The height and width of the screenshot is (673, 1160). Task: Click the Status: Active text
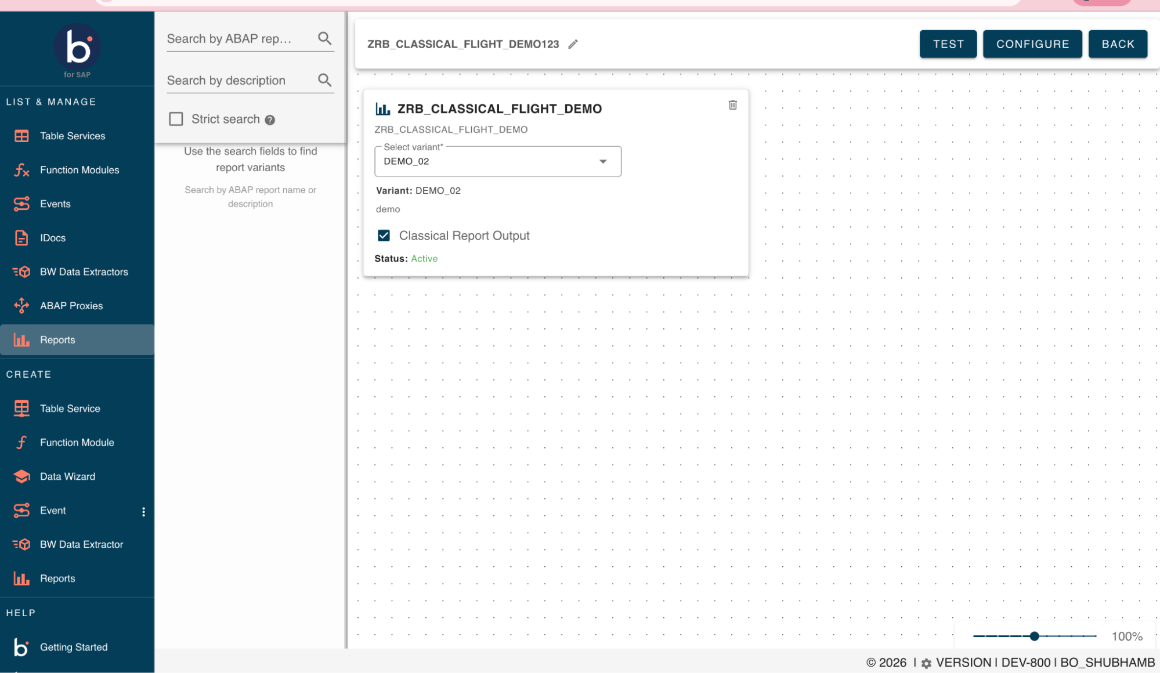pos(406,259)
